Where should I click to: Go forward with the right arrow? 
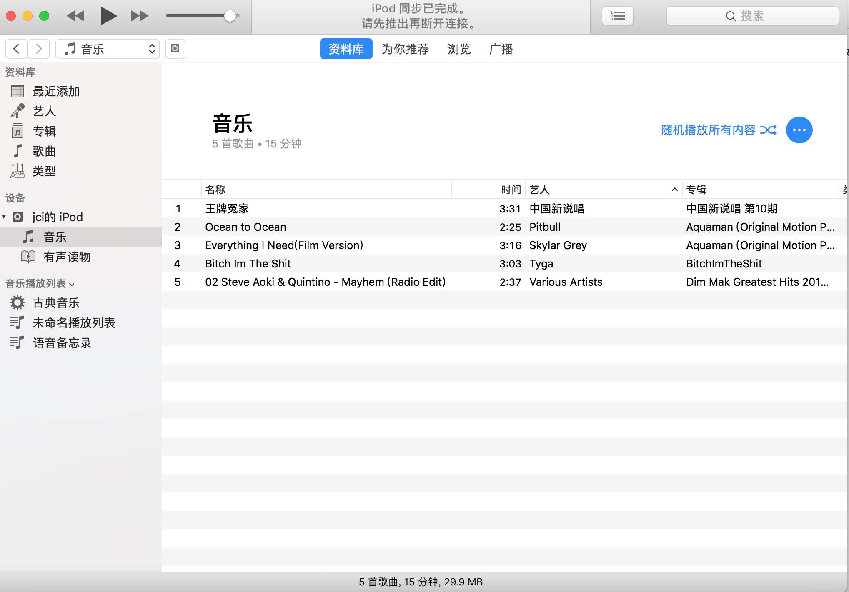39,49
